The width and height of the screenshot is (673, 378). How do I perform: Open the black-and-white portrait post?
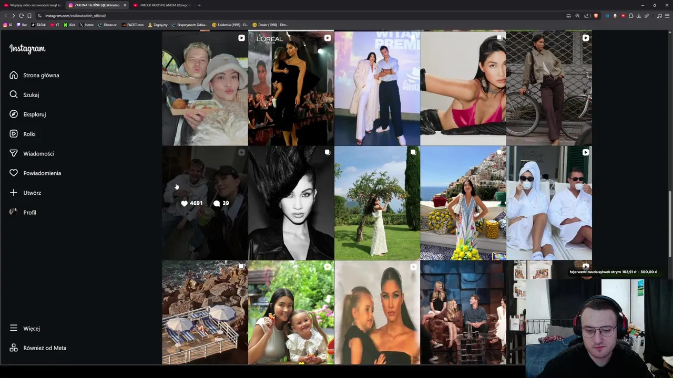[x=291, y=203]
